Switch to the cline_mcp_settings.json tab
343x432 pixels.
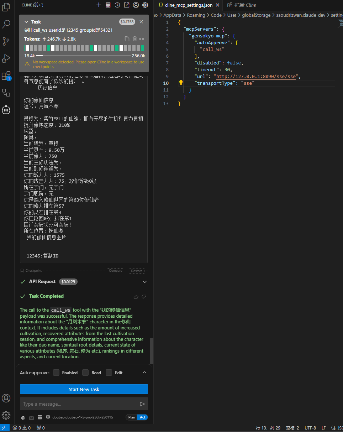pyautogui.click(x=188, y=5)
